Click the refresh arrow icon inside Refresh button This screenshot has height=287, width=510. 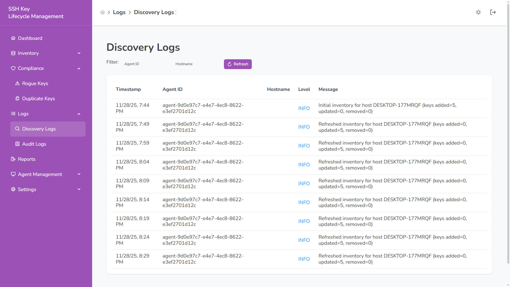pos(229,64)
